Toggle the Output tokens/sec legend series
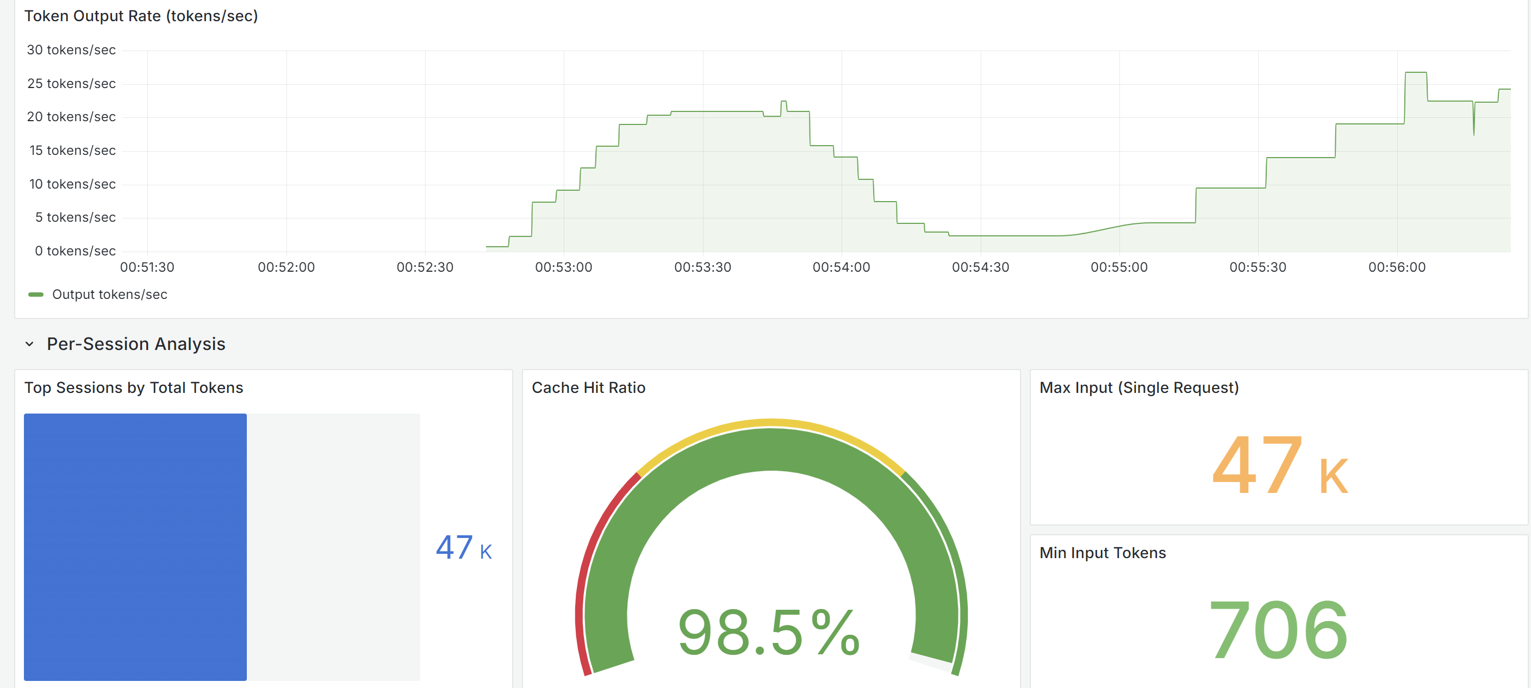The height and width of the screenshot is (688, 1531). (109, 295)
